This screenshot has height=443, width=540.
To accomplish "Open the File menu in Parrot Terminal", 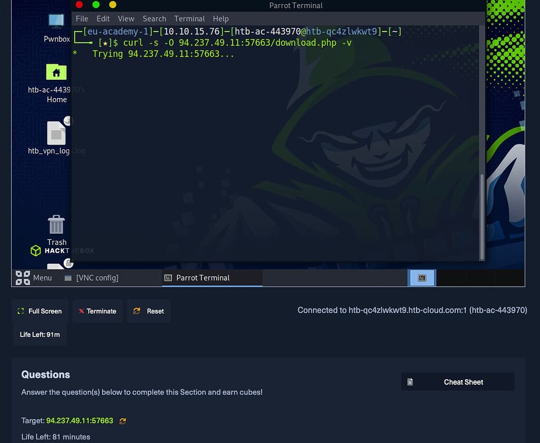I will [82, 18].
